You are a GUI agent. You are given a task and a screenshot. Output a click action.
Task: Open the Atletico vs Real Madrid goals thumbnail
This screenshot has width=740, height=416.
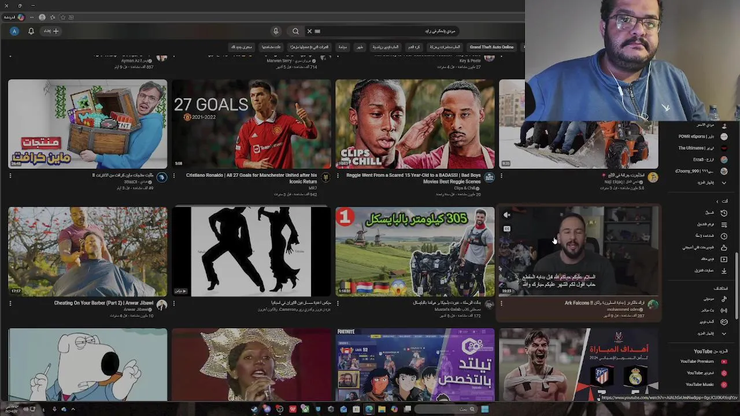[x=579, y=365]
